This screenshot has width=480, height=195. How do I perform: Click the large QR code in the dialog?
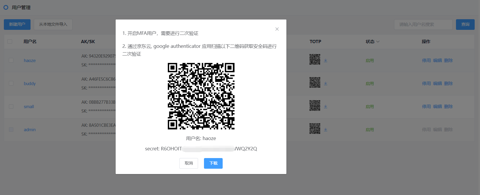tap(201, 96)
